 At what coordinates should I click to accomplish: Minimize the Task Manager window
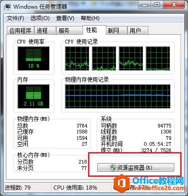tap(145, 5)
